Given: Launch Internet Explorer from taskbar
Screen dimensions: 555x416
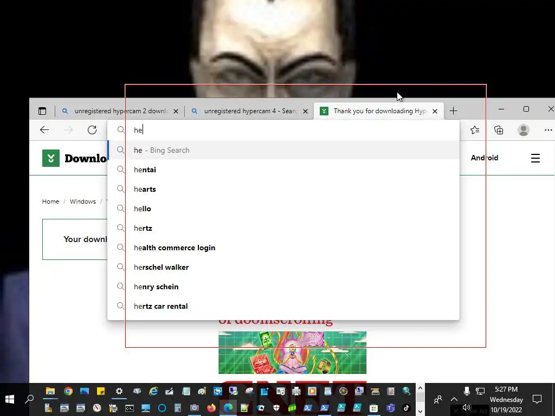Looking at the screenshot, I should click(x=153, y=391).
